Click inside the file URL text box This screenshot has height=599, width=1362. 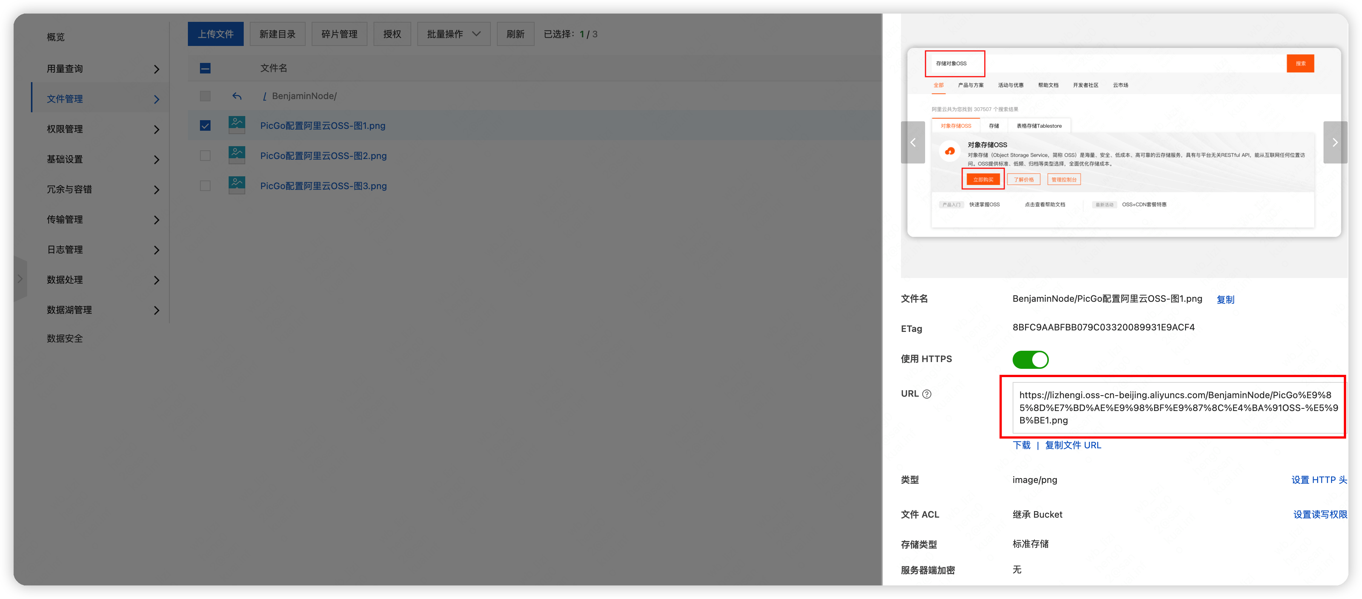1176,407
